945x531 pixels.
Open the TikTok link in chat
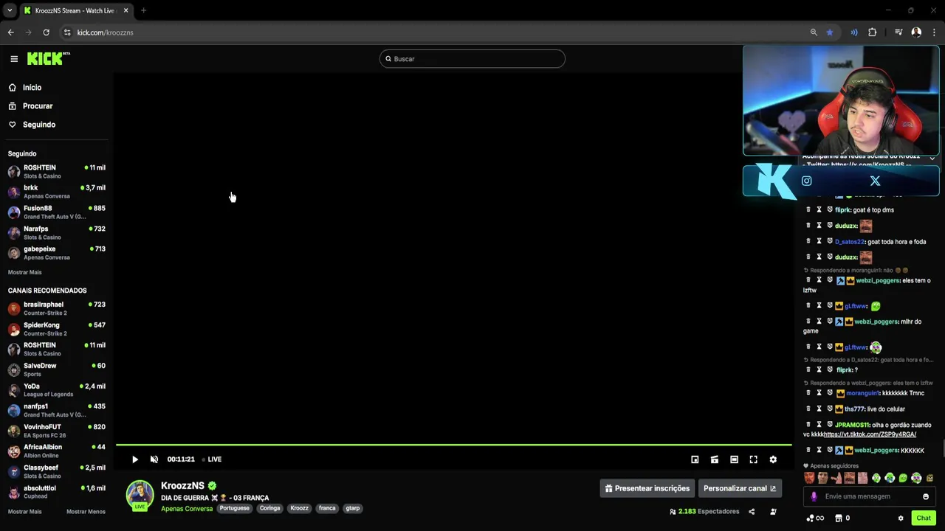[x=870, y=434]
